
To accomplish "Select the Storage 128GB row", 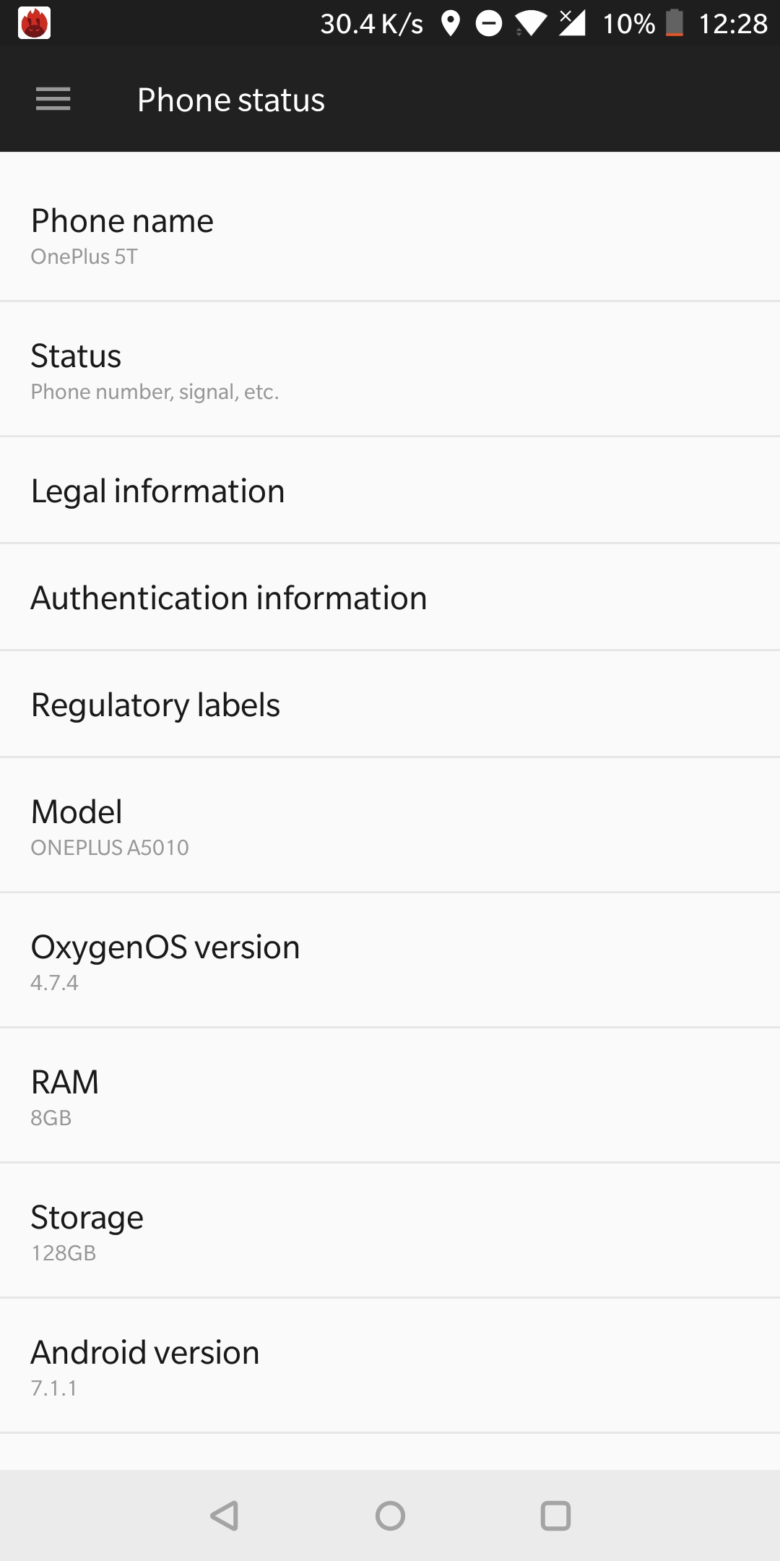I will pyautogui.click(x=390, y=1231).
